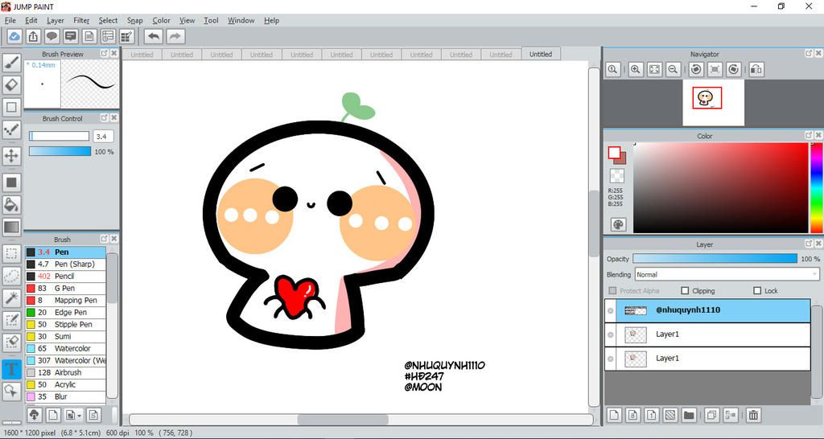Open the color palette button

[618, 225]
